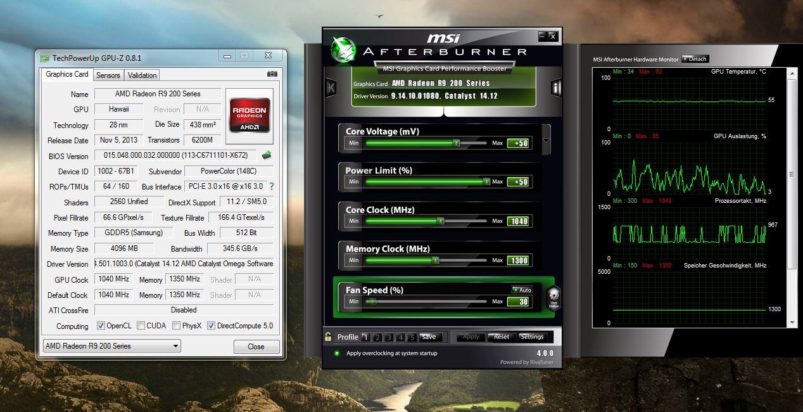Click the ATI CrossFire Disabled field
The width and height of the screenshot is (803, 412).
coord(184,310)
